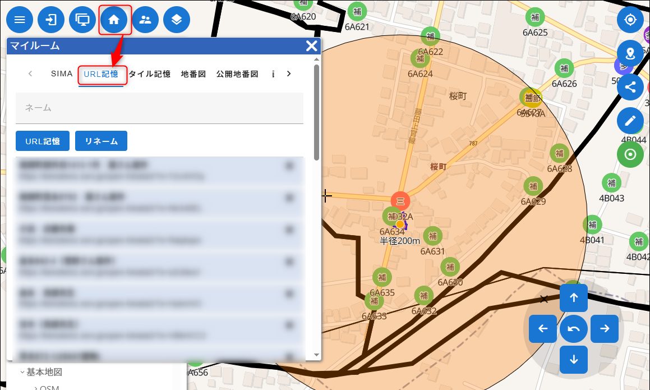Click the login arrow icon button
The height and width of the screenshot is (390, 650).
click(x=51, y=20)
